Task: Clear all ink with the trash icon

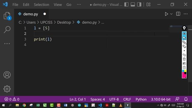Action: click(x=184, y=59)
